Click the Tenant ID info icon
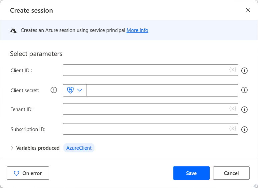Screen dimensions: 258x188 (244, 109)
